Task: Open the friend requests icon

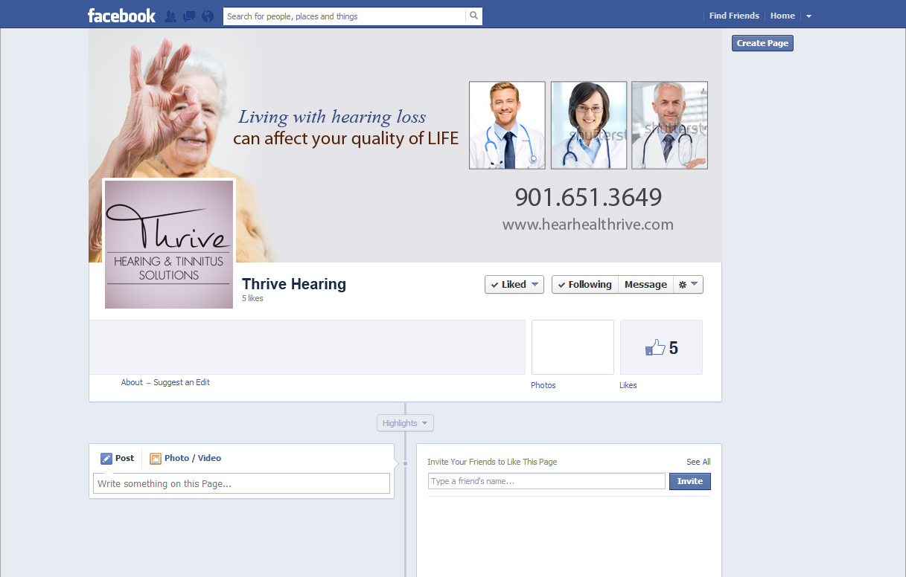Action: [170, 16]
